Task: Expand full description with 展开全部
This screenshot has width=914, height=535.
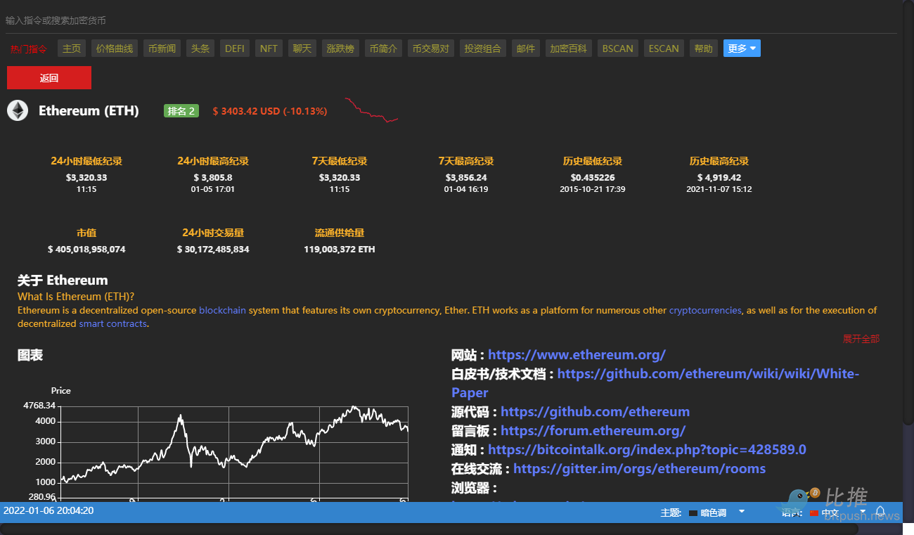Action: point(861,339)
